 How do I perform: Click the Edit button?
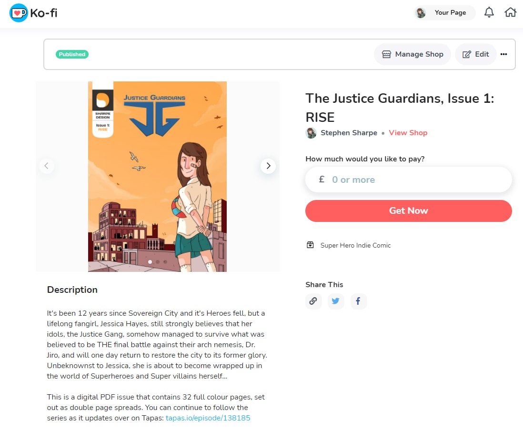pyautogui.click(x=476, y=54)
